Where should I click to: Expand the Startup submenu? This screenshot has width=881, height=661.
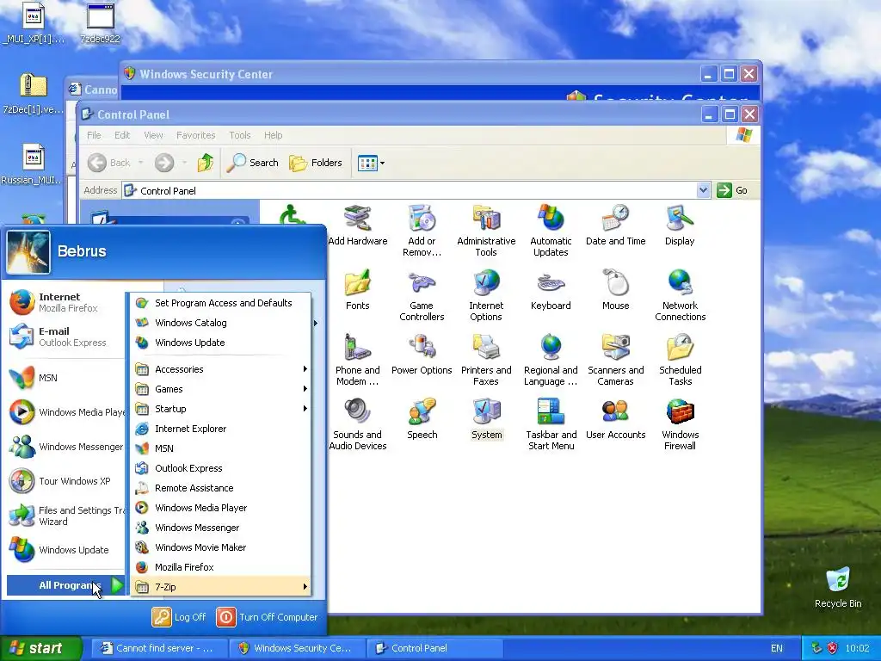click(222, 409)
